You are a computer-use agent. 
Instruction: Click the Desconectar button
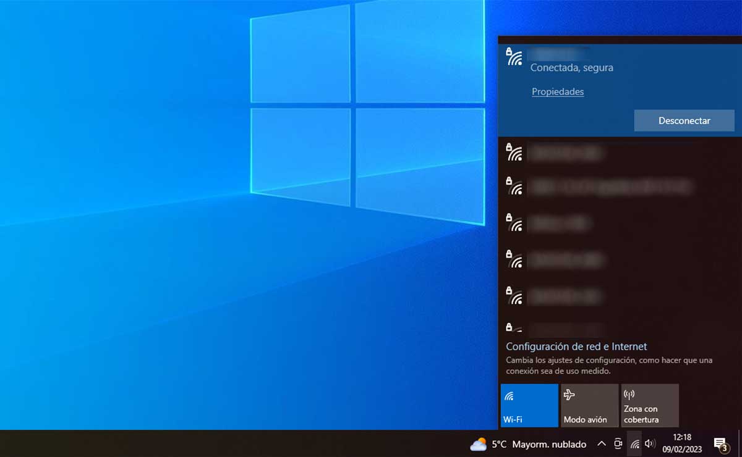(x=684, y=121)
